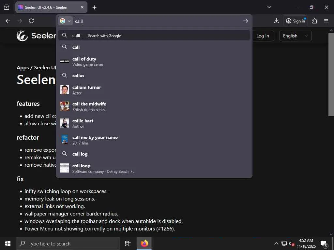Open the network status tray icon
Image resolution: width=334 pixels, height=250 pixels.
(284, 243)
